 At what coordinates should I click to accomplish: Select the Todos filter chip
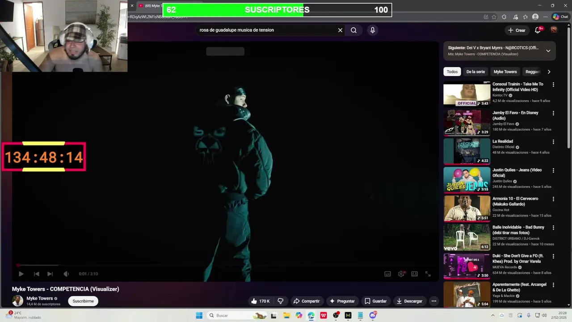452,72
